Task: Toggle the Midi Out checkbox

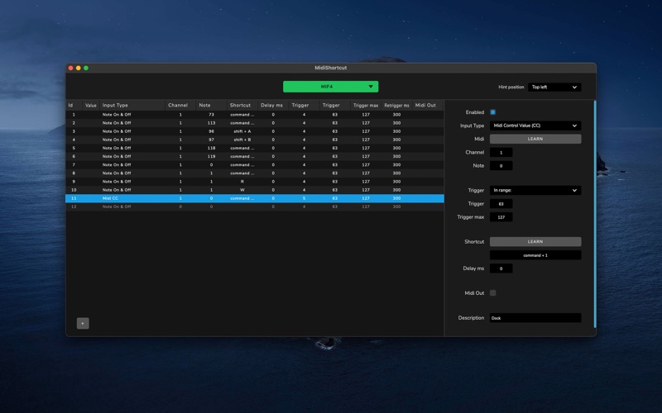Action: [492, 293]
